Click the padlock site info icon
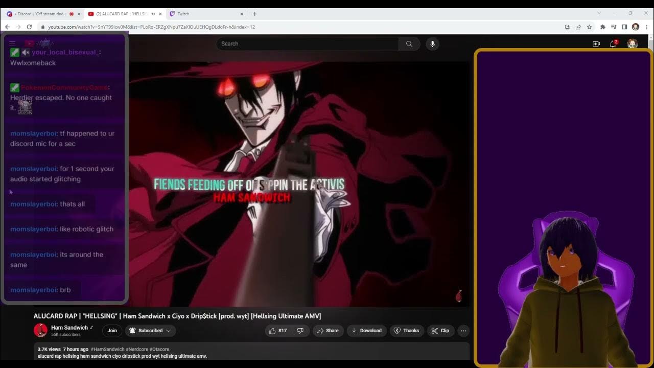The height and width of the screenshot is (368, 654). (43, 27)
